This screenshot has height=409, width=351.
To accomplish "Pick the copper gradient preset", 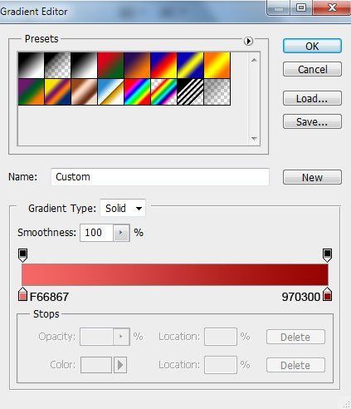I will click(84, 92).
